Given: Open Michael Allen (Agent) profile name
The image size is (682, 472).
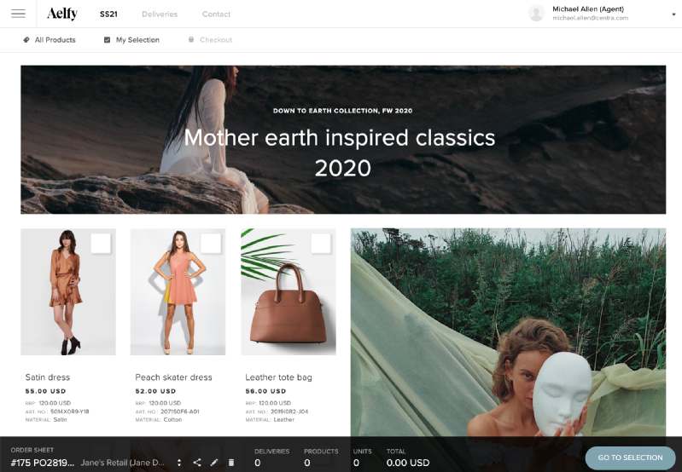Looking at the screenshot, I should tap(588, 9).
